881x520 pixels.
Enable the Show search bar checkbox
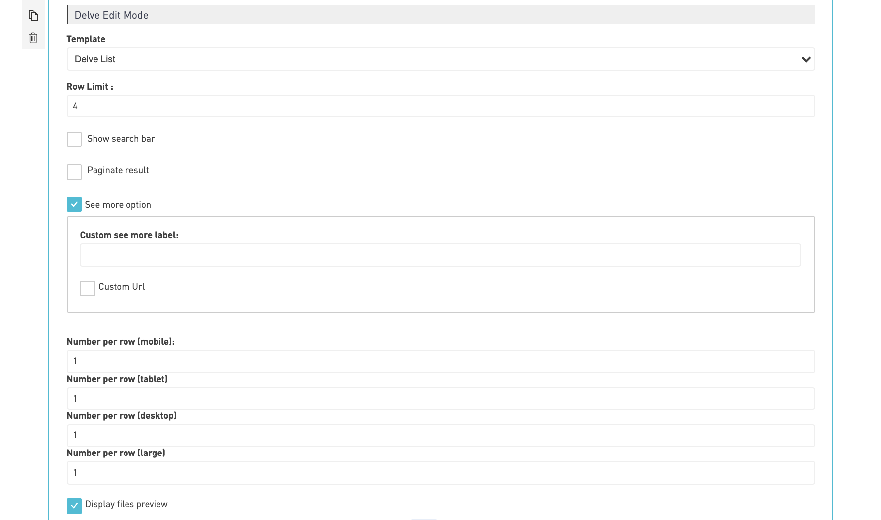pyautogui.click(x=74, y=139)
